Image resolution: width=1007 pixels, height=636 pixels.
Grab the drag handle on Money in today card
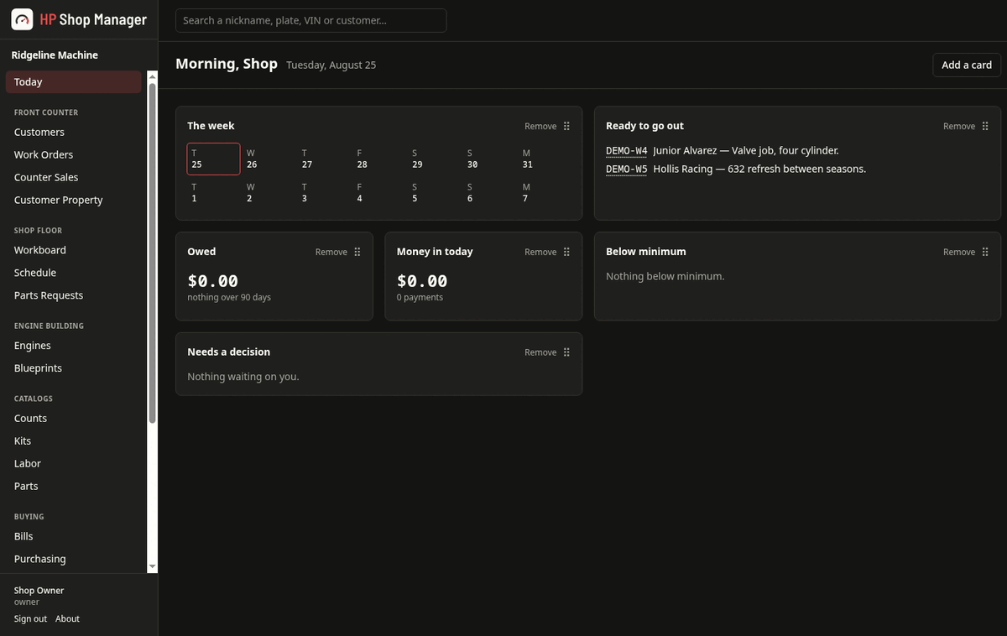[566, 252]
